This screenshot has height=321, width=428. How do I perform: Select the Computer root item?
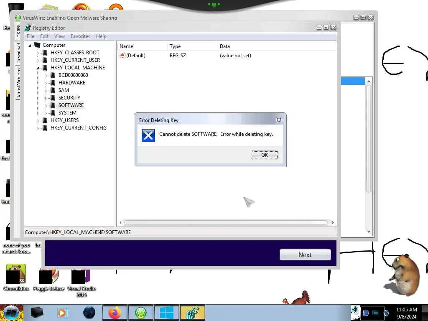54,45
